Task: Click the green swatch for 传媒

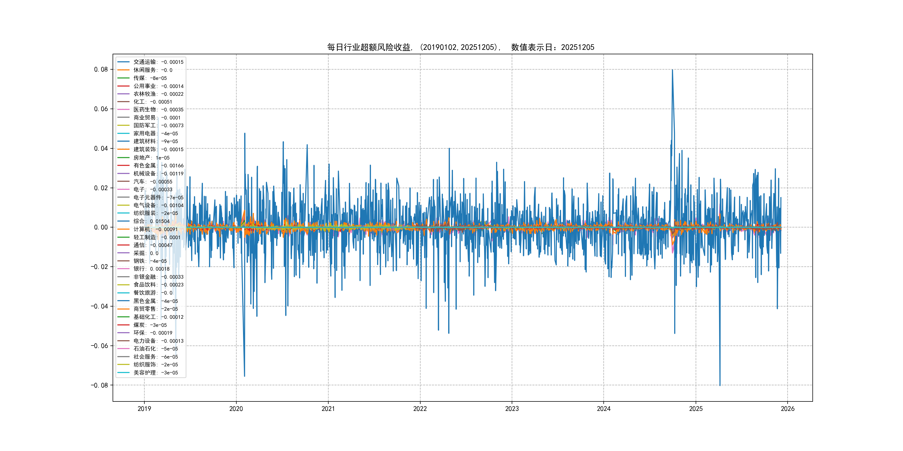Action: (123, 78)
